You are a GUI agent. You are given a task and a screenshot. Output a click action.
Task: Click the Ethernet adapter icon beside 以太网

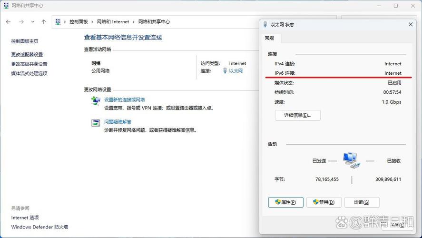tap(225, 71)
